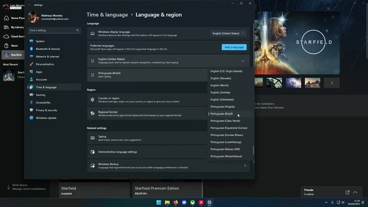Viewport: 368px width, 207px height.
Task: Grab the drag handle of Portuguese (Brazil)
Action: pyautogui.click(x=93, y=75)
